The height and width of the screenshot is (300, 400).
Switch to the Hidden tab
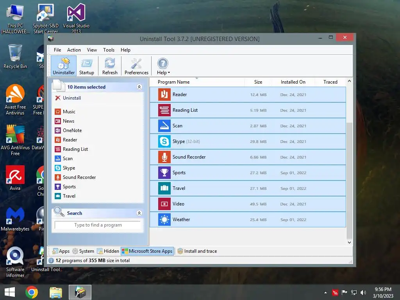point(108,251)
